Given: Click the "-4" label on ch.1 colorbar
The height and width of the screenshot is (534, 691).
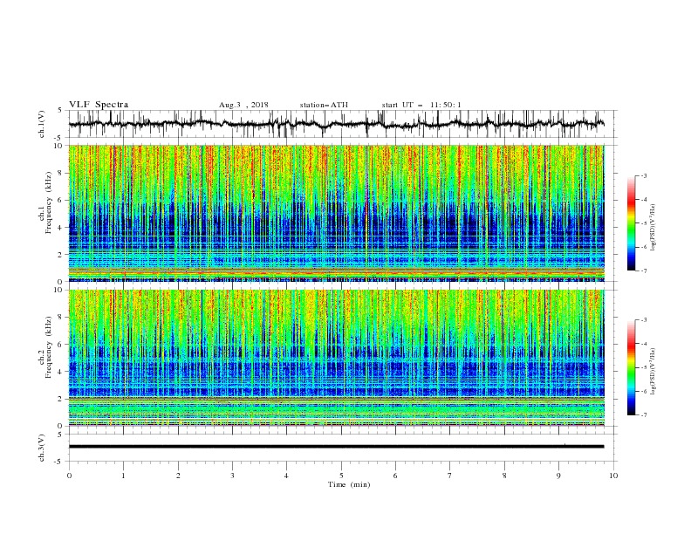Looking at the screenshot, I should click(x=644, y=200).
